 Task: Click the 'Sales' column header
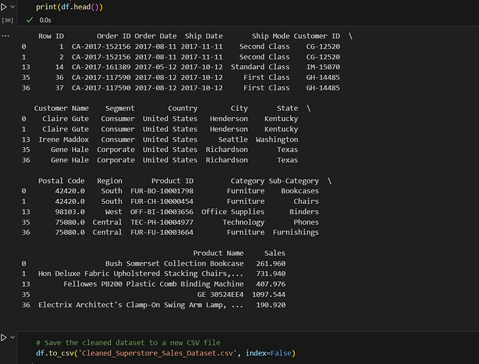tap(274, 253)
